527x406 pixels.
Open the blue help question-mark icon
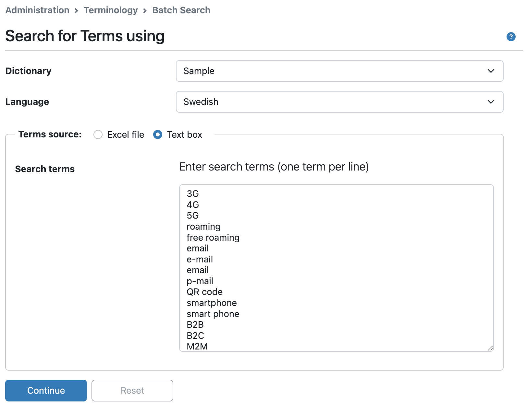click(511, 37)
